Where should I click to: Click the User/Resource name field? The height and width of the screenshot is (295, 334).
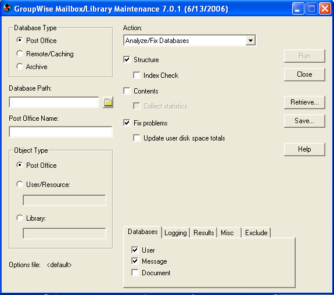(64, 200)
